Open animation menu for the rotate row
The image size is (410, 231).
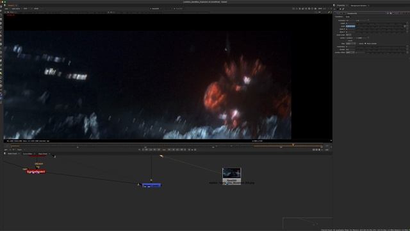coord(407,23)
